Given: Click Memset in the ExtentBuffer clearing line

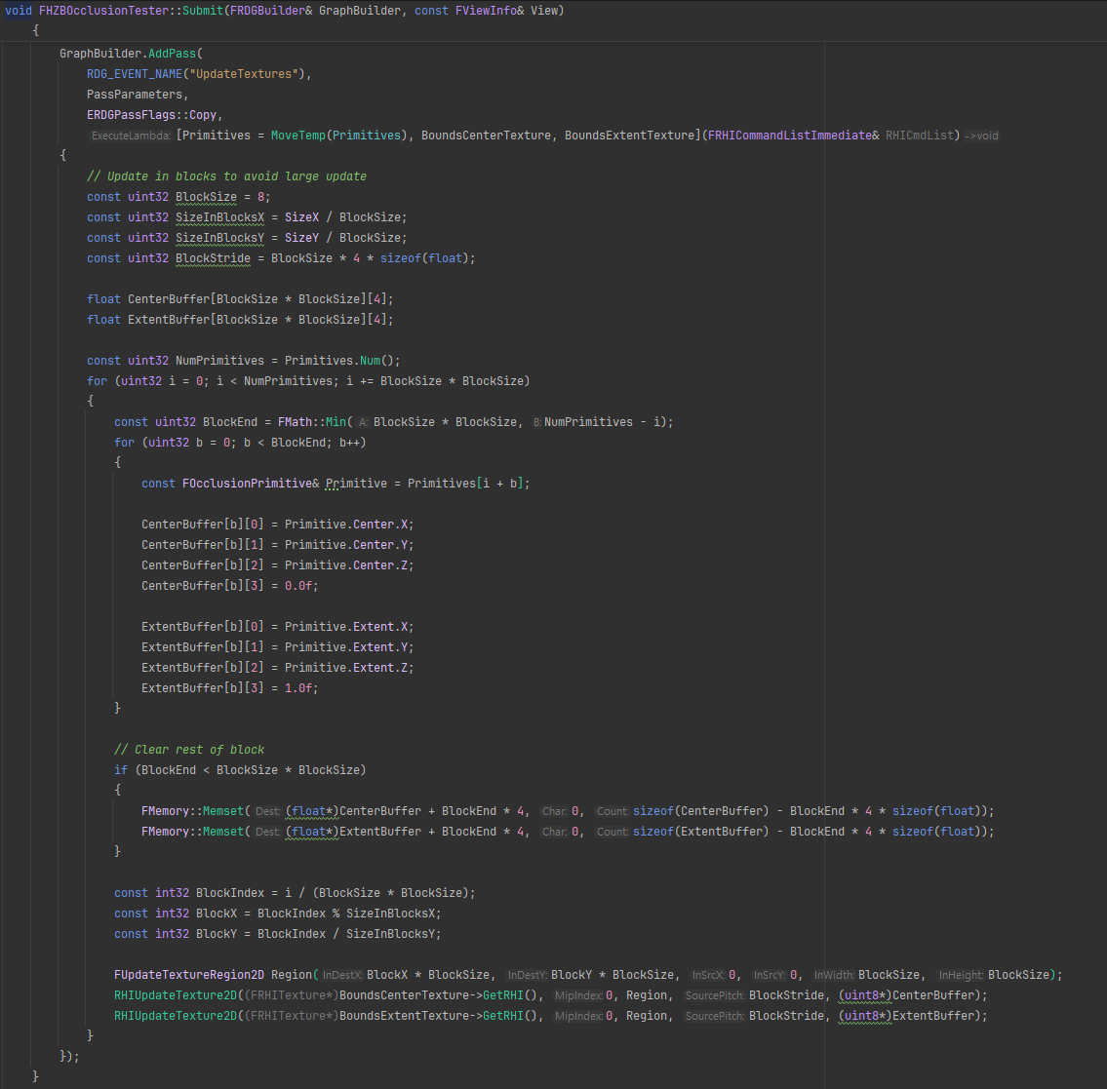Looking at the screenshot, I should point(223,832).
